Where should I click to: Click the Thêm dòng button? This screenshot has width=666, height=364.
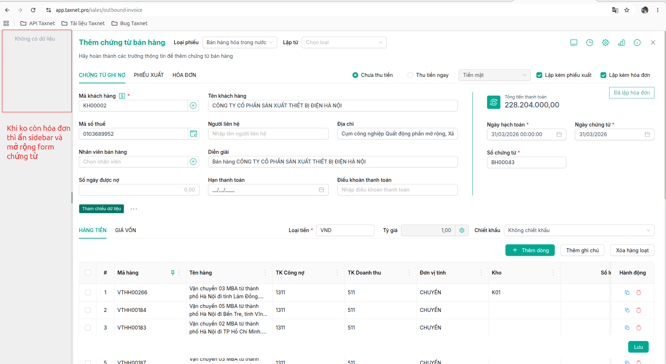pyautogui.click(x=530, y=250)
